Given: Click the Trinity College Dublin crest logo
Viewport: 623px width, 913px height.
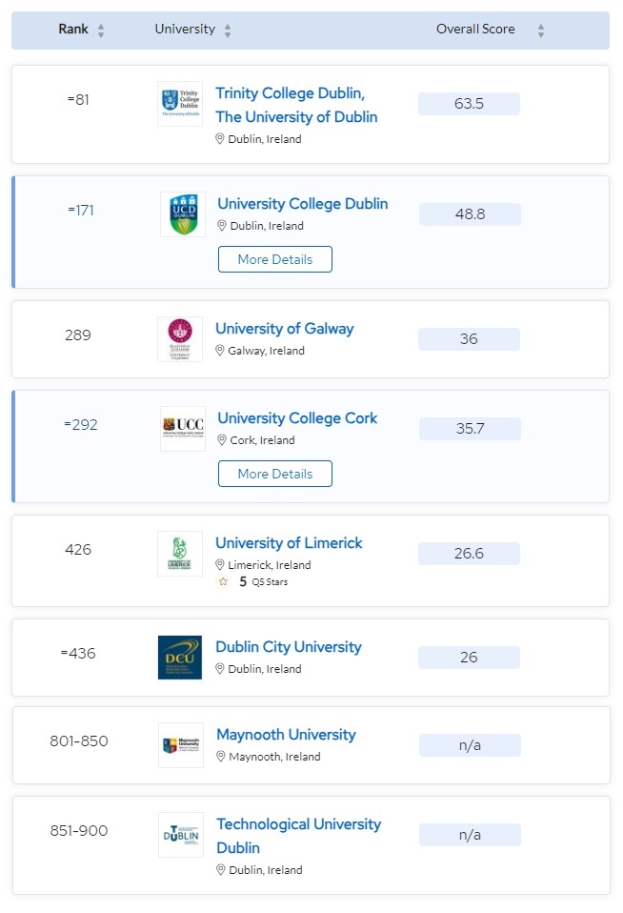Looking at the screenshot, I should tap(180, 103).
